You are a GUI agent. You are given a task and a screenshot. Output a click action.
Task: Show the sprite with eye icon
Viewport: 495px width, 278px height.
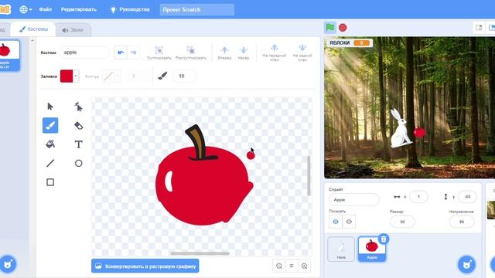336,222
